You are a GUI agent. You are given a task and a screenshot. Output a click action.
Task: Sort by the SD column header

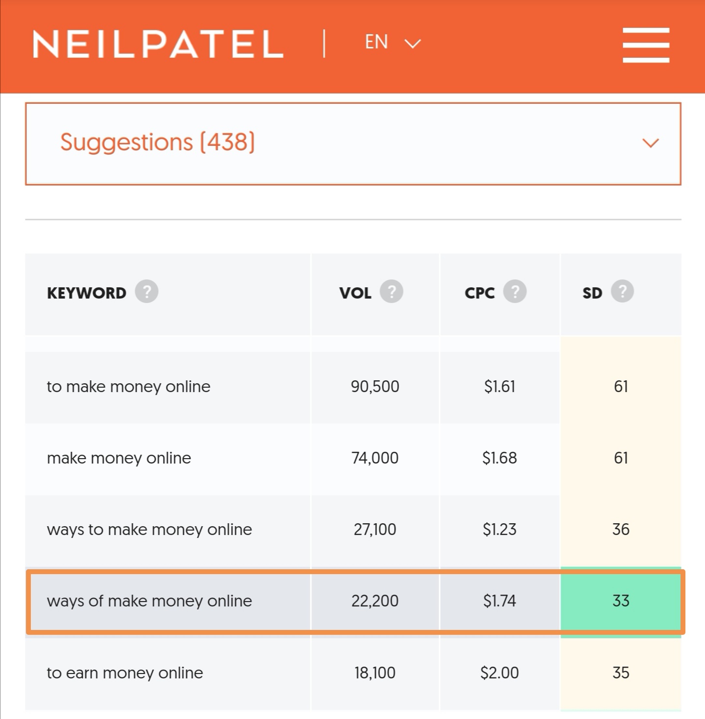point(592,293)
